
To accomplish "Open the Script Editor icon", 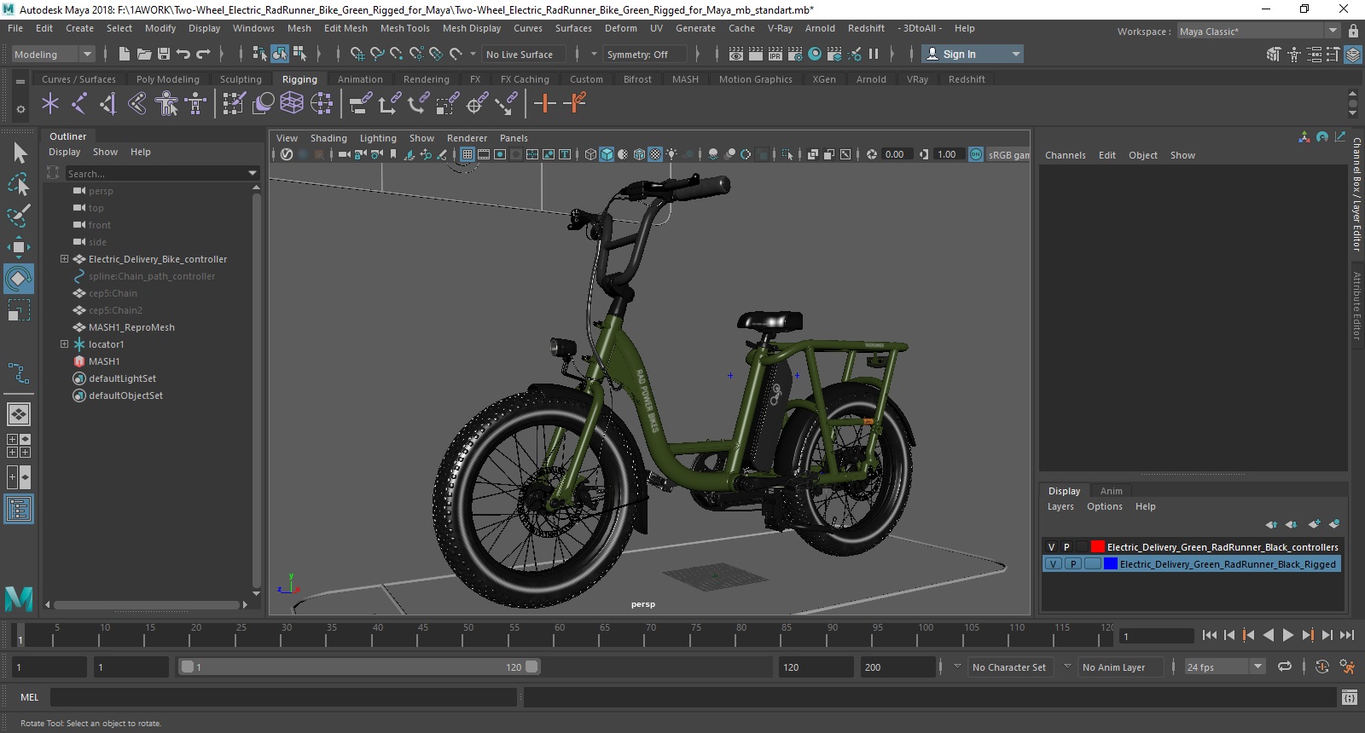I will click(1349, 697).
